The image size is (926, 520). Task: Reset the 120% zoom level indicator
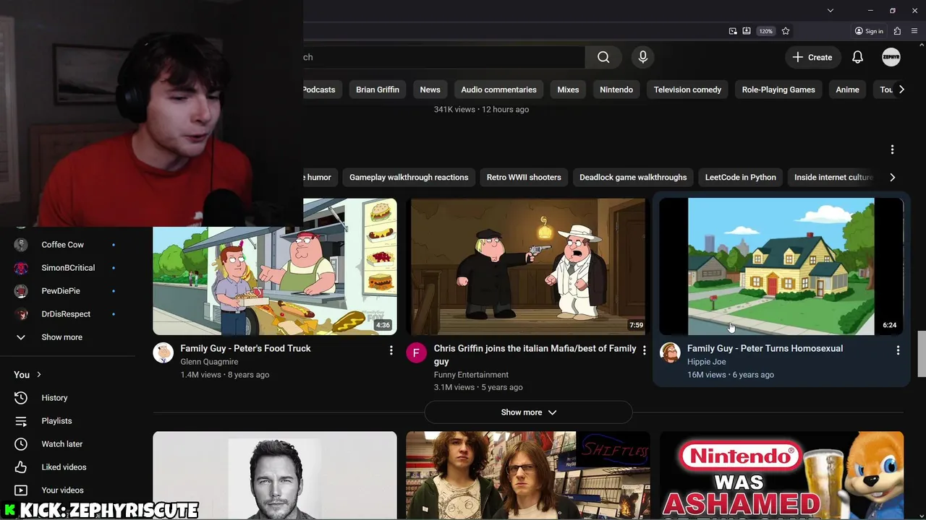(766, 31)
